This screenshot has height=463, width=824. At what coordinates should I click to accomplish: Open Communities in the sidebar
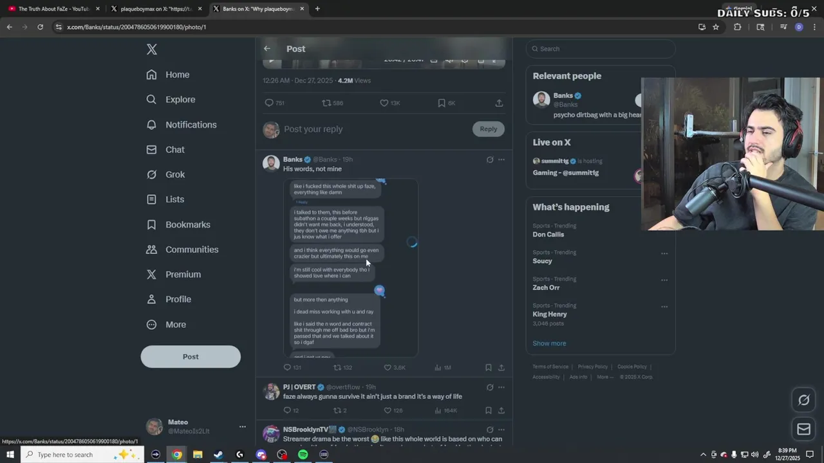(182, 250)
